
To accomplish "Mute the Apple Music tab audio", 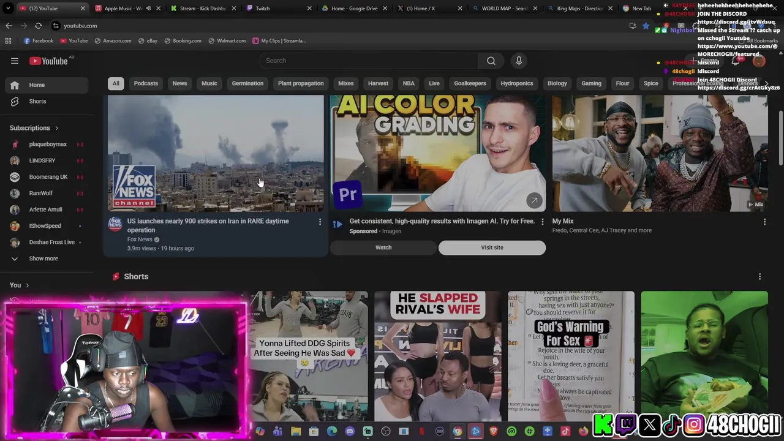I will pos(148,9).
